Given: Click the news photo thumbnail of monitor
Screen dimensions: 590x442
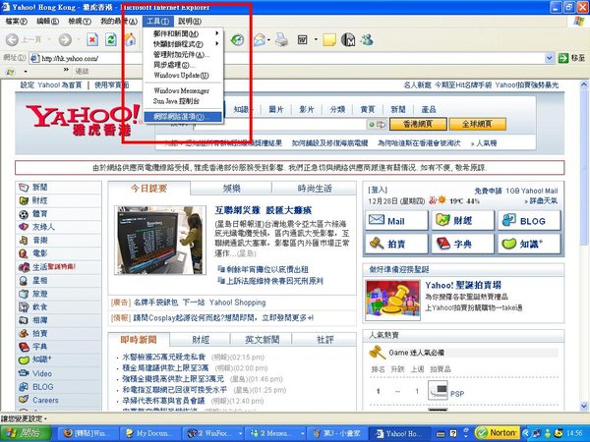Looking at the screenshot, I should coord(160,240).
